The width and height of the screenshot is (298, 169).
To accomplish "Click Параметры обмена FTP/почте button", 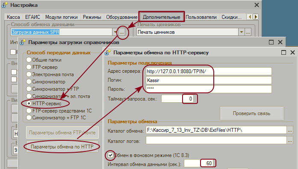I will click(x=62, y=133).
